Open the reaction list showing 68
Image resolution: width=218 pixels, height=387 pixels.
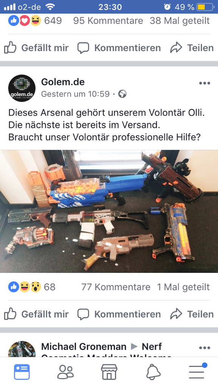click(x=32, y=287)
